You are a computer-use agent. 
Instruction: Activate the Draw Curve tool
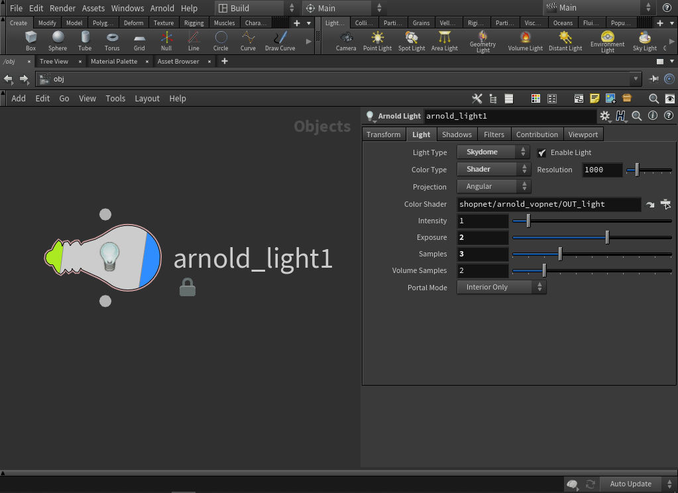tap(280, 41)
